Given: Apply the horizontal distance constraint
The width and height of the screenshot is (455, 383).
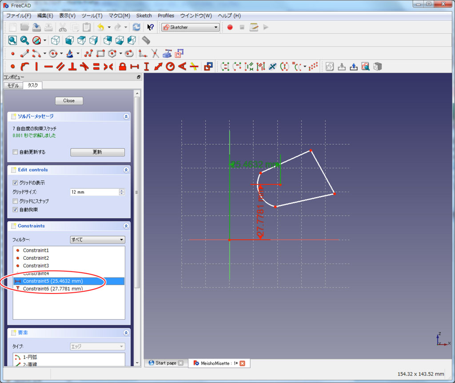Looking at the screenshot, I should click(134, 66).
